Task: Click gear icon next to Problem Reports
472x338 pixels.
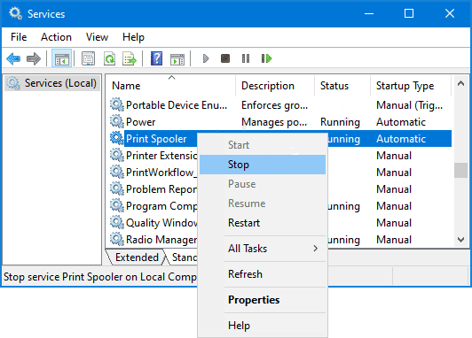Action: pyautogui.click(x=117, y=188)
